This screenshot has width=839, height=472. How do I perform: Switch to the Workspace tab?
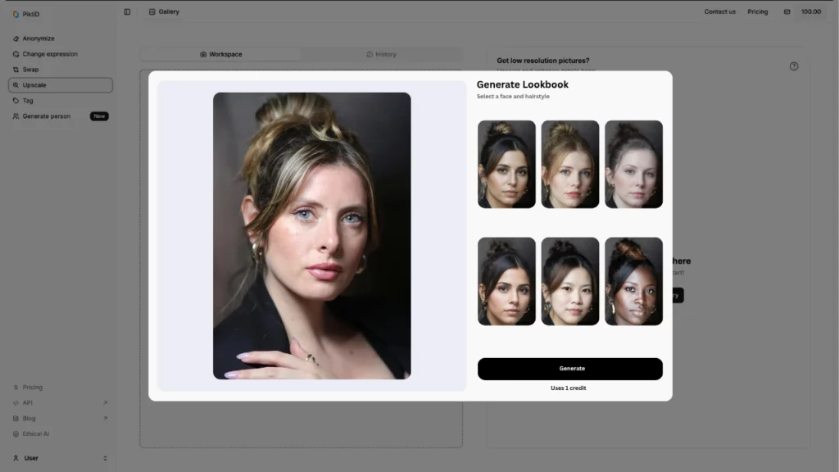click(222, 53)
